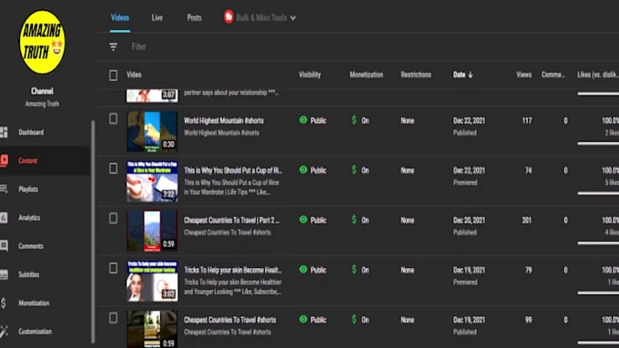Click likes bar for World Highest Mountain

tap(598, 144)
